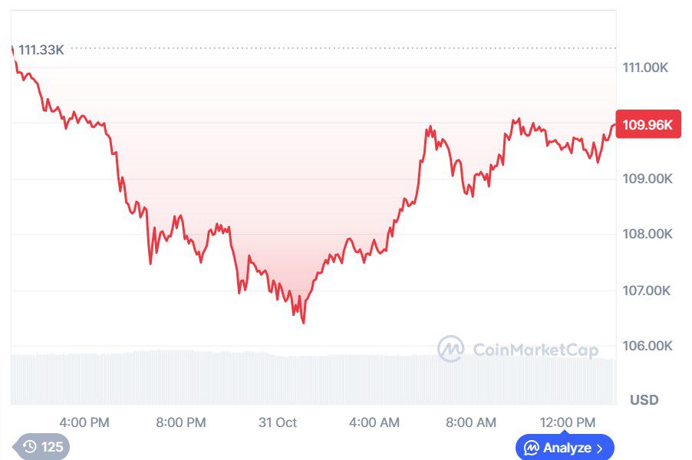Click the USD currency label
692x460 pixels.
point(644,400)
